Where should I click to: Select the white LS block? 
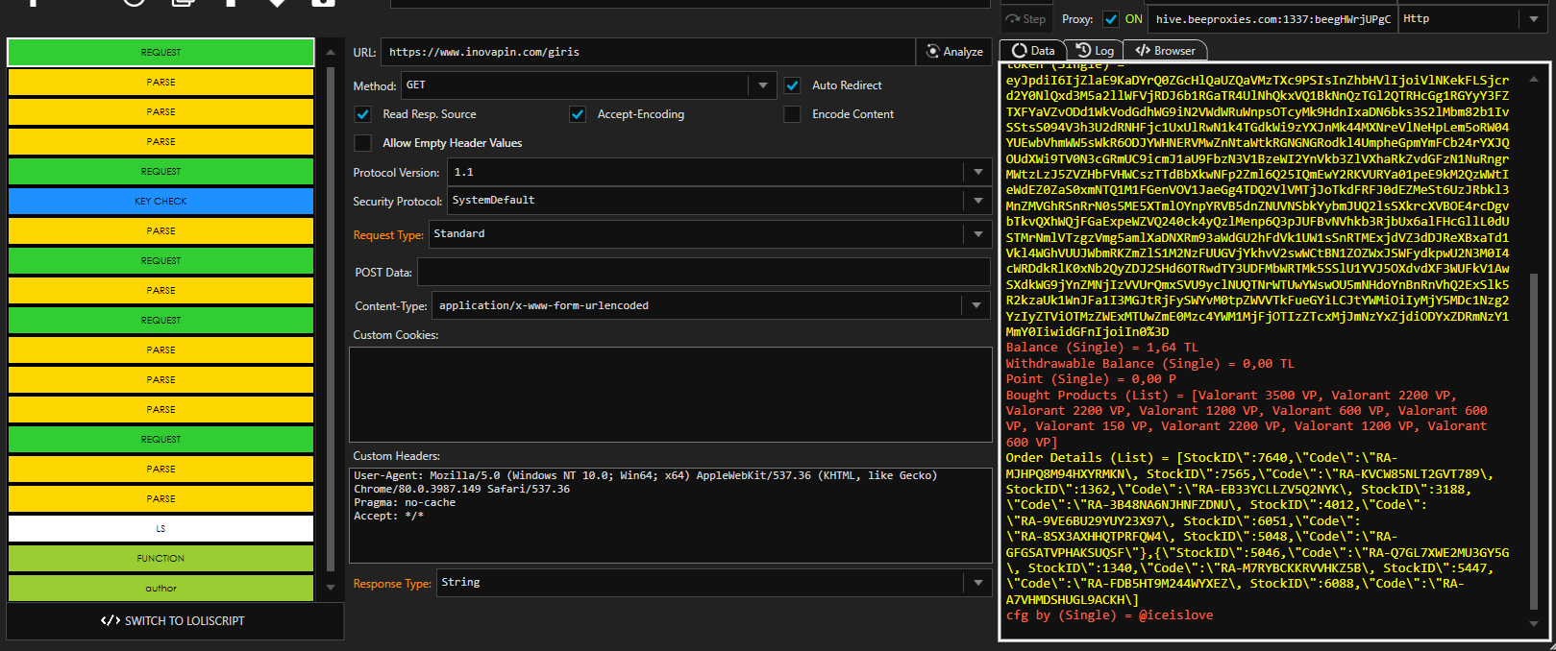pyautogui.click(x=161, y=529)
